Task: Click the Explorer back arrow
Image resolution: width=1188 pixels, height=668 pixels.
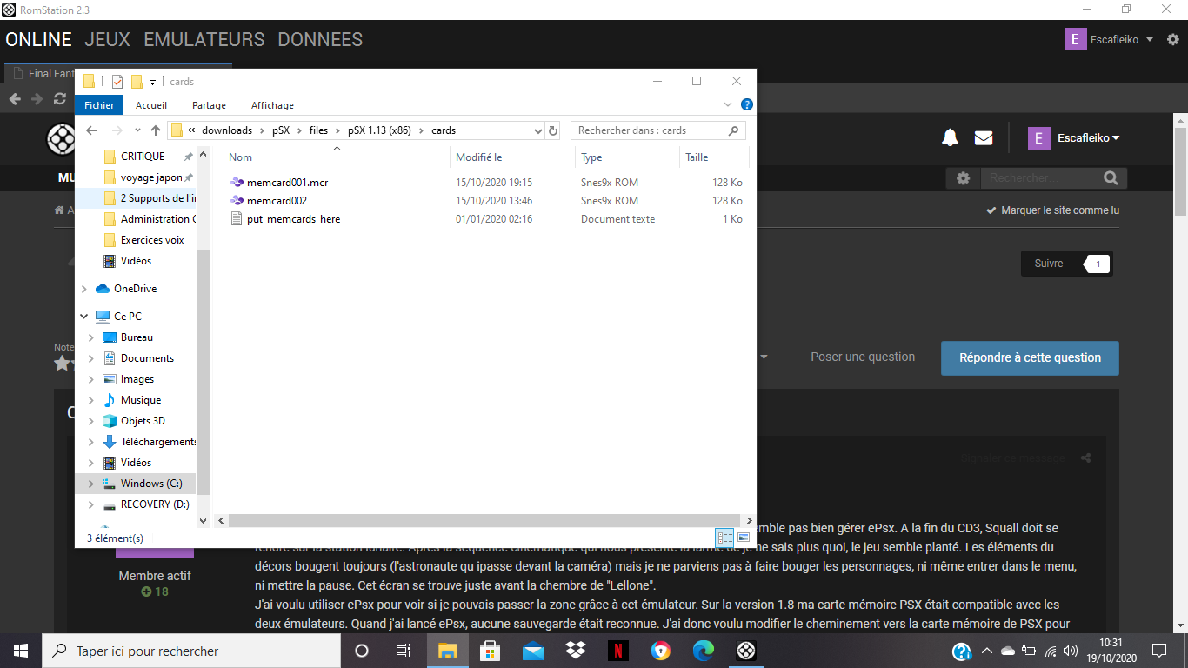Action: pos(91,130)
